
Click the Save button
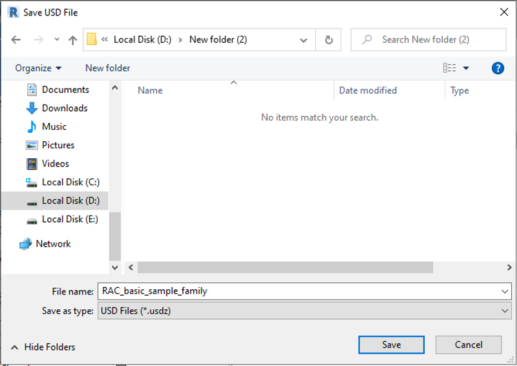(x=392, y=345)
